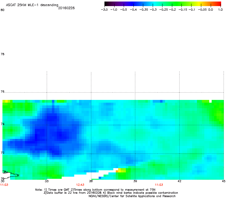Viewport: 226px width, 198px height.
Task: Click the 78 latitude axis label
Action: pos(2,54)
